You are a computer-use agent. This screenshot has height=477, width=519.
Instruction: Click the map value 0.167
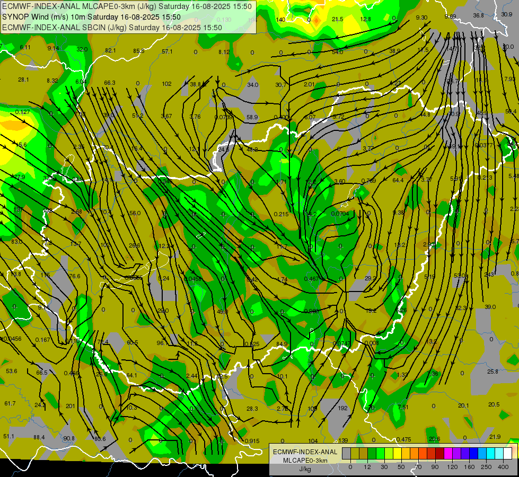coord(43,340)
